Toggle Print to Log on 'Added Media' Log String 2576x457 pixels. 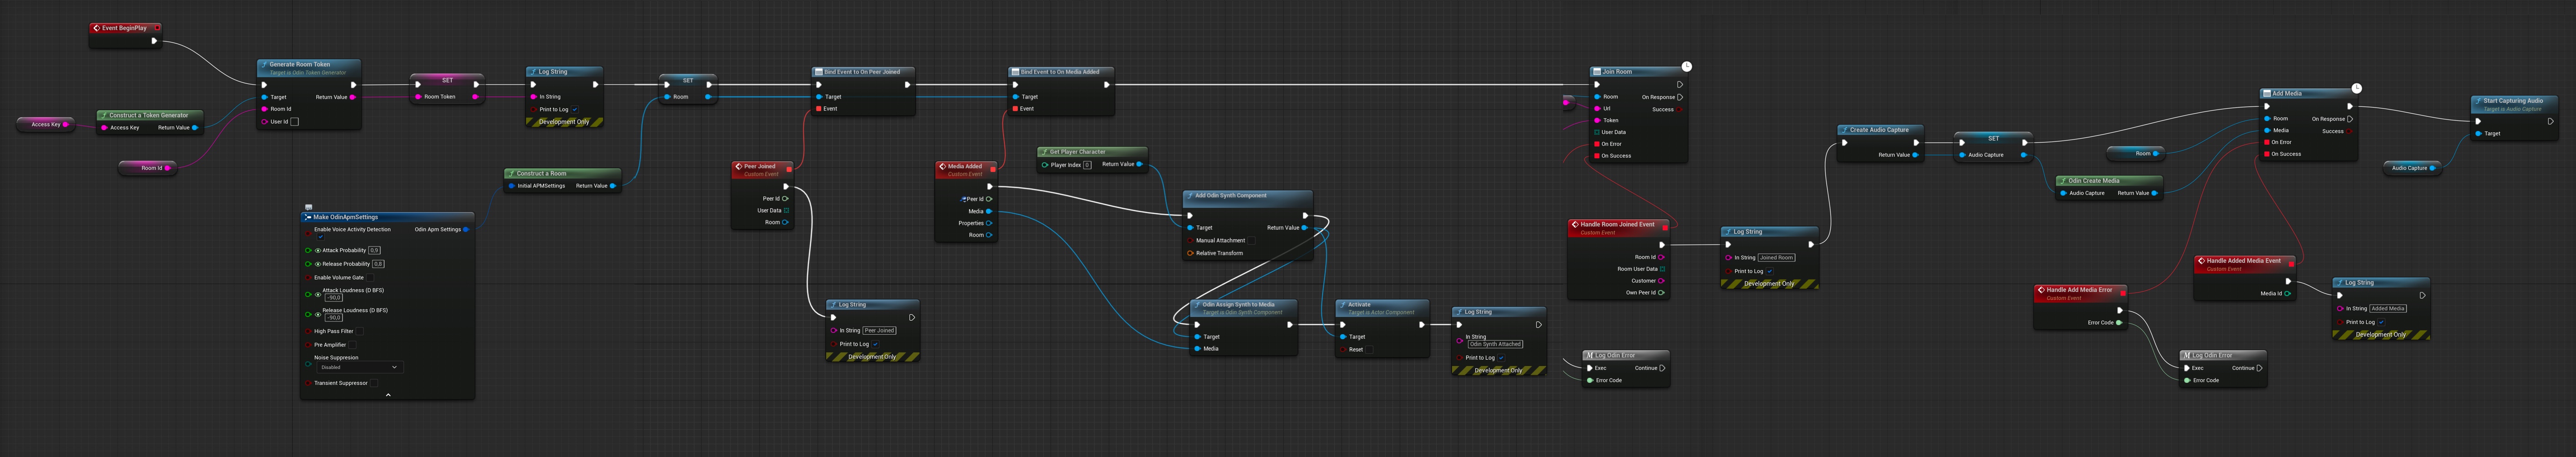click(x=2382, y=322)
